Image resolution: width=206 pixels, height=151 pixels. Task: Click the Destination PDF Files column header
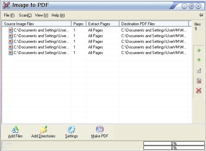pos(154,24)
